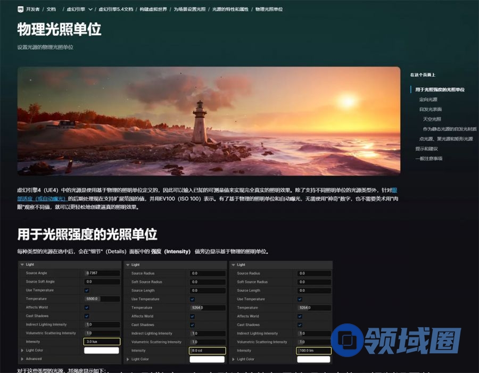The image size is (479, 373).
Task: Jump to 定向光源 in page contents
Action: [x=428, y=100]
